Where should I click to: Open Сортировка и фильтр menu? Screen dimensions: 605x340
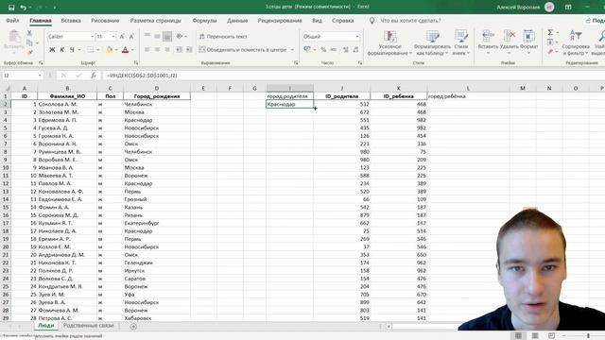tap(576, 42)
